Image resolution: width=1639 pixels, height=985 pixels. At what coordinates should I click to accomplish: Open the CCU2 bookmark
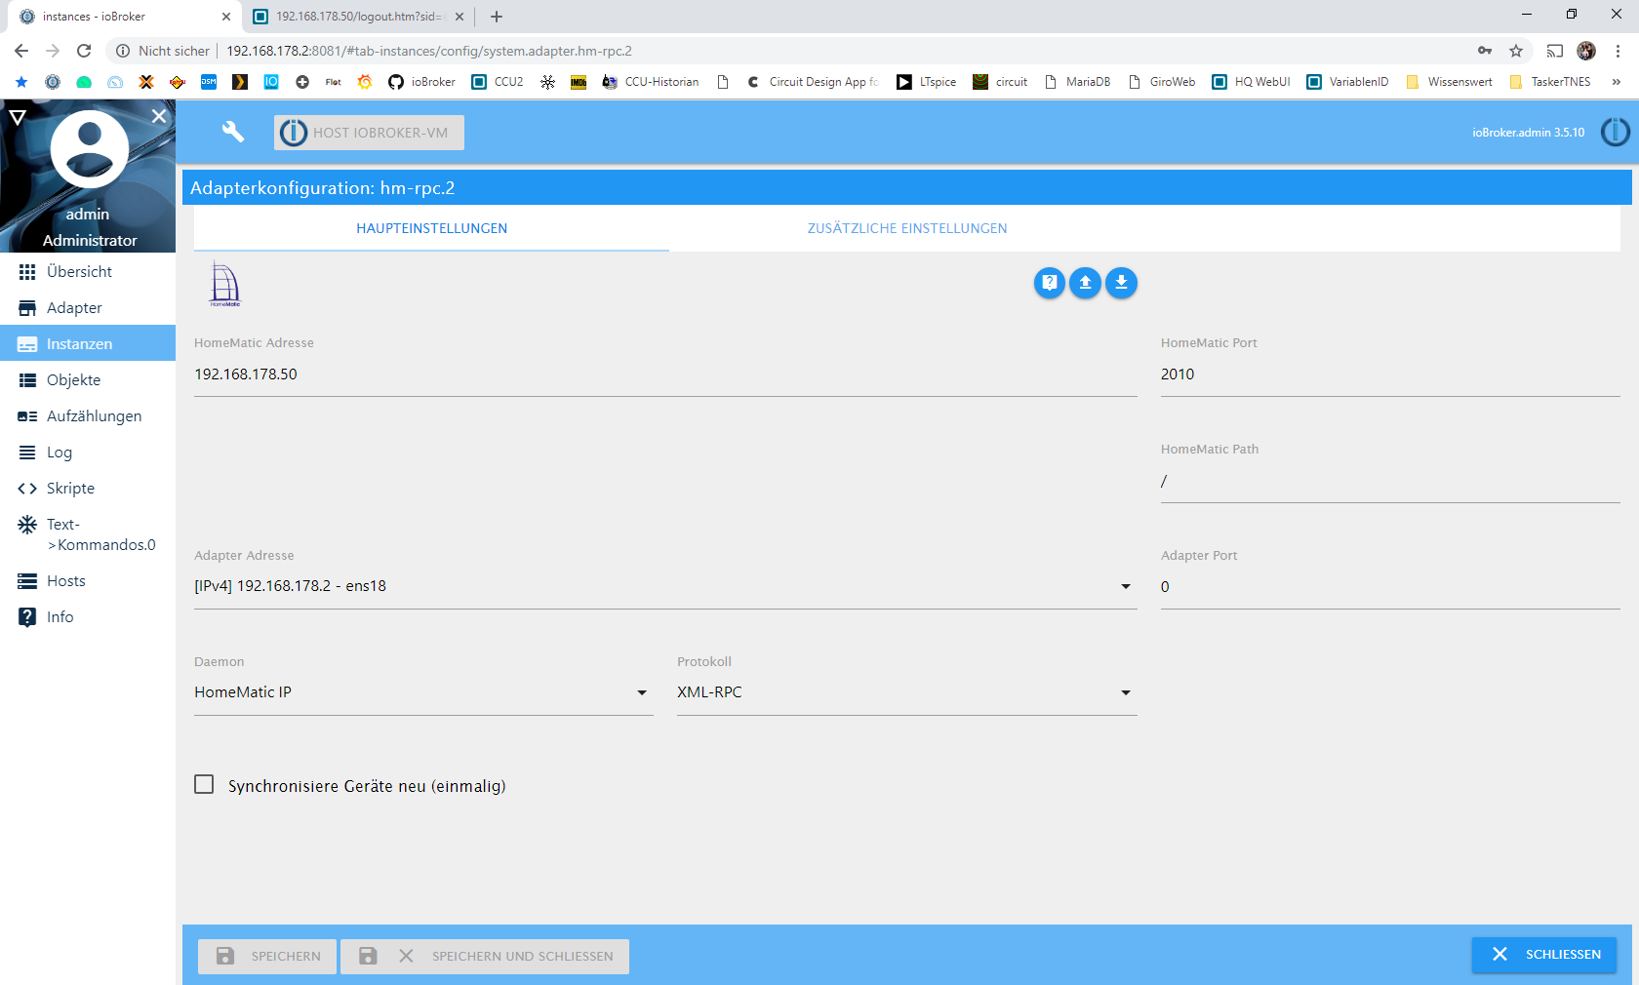tap(498, 82)
